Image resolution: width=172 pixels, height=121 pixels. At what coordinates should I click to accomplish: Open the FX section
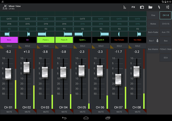pyautogui.click(x=133, y=7)
